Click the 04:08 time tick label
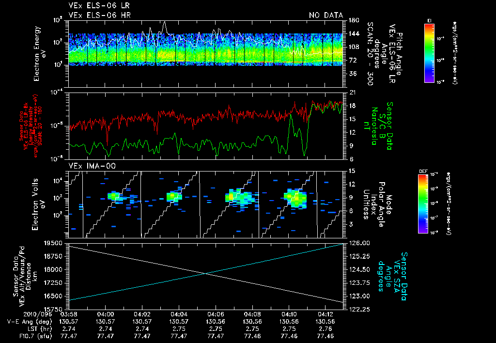This screenshot has width=496, height=343. [x=252, y=314]
